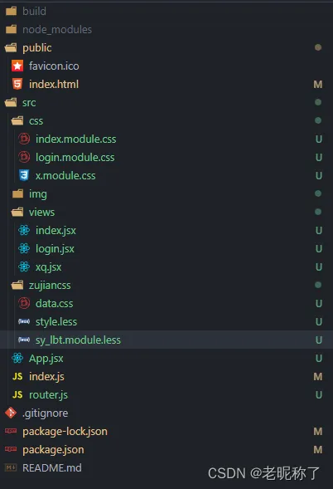The width and height of the screenshot is (333, 489).
Task: Click the HTML5 icon beside index.html
Action: (x=17, y=84)
